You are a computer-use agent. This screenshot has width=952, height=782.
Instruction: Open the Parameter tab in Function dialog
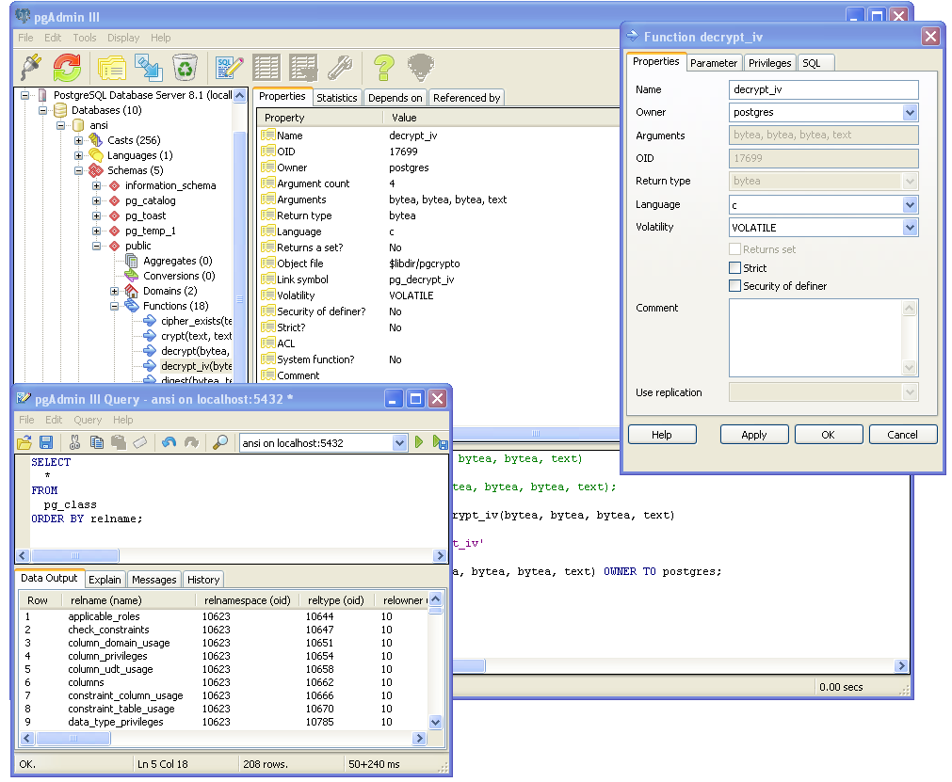click(x=714, y=62)
